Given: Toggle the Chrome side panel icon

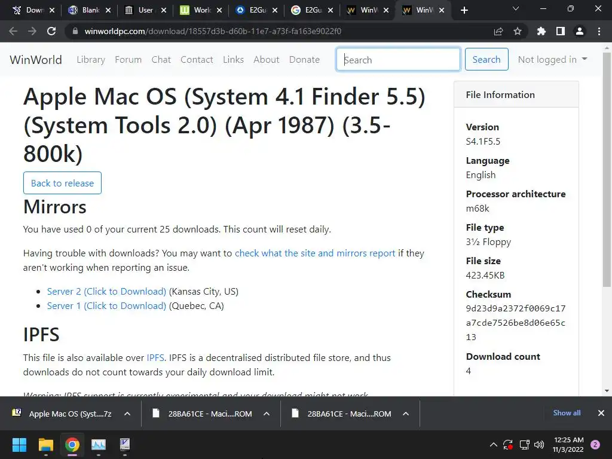Looking at the screenshot, I should coord(561,31).
